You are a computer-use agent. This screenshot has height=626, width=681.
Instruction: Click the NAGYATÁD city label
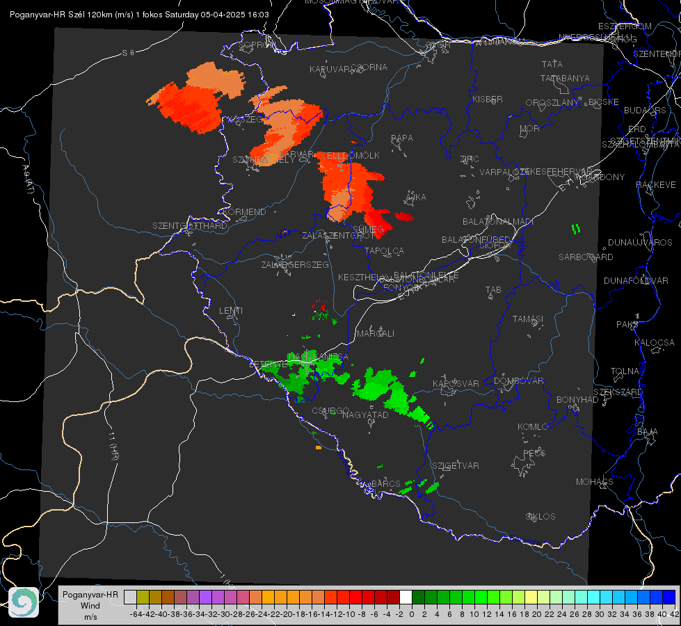point(365,415)
